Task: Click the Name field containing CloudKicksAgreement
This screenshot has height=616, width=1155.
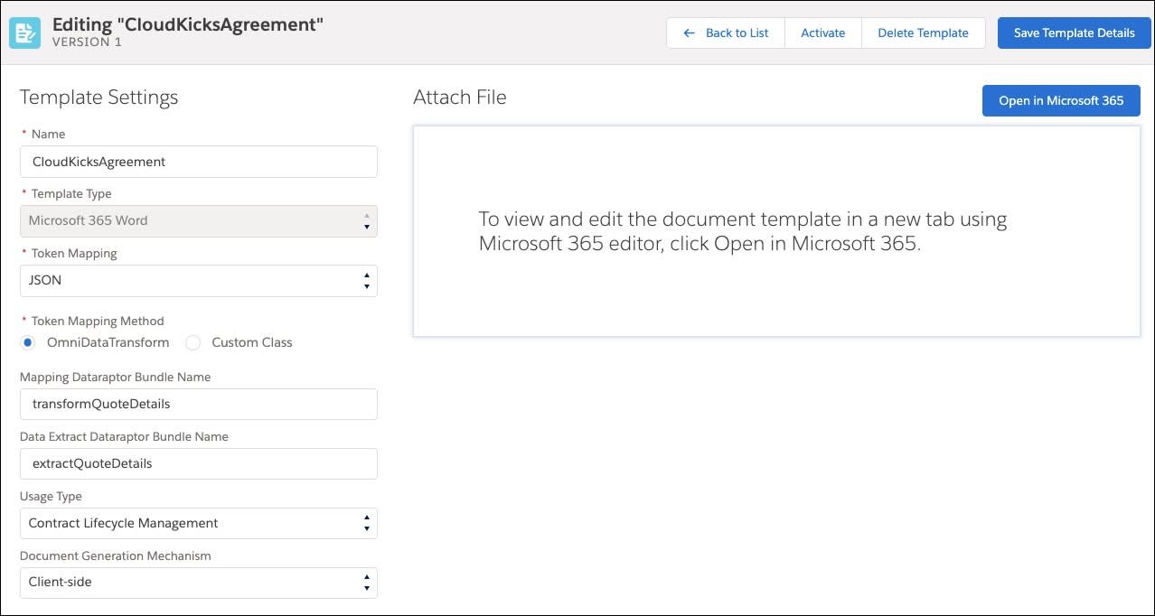Action: [x=181, y=162]
